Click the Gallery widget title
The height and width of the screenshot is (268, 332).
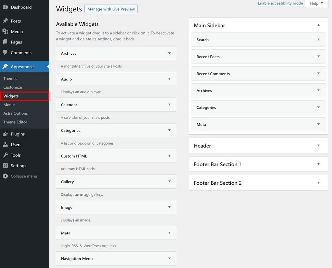67,182
